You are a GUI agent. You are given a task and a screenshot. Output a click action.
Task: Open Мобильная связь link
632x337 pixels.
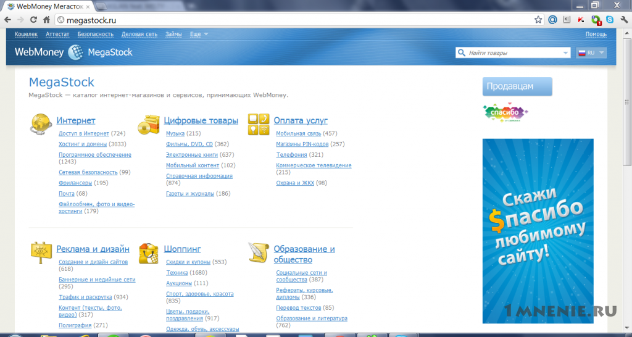299,133
